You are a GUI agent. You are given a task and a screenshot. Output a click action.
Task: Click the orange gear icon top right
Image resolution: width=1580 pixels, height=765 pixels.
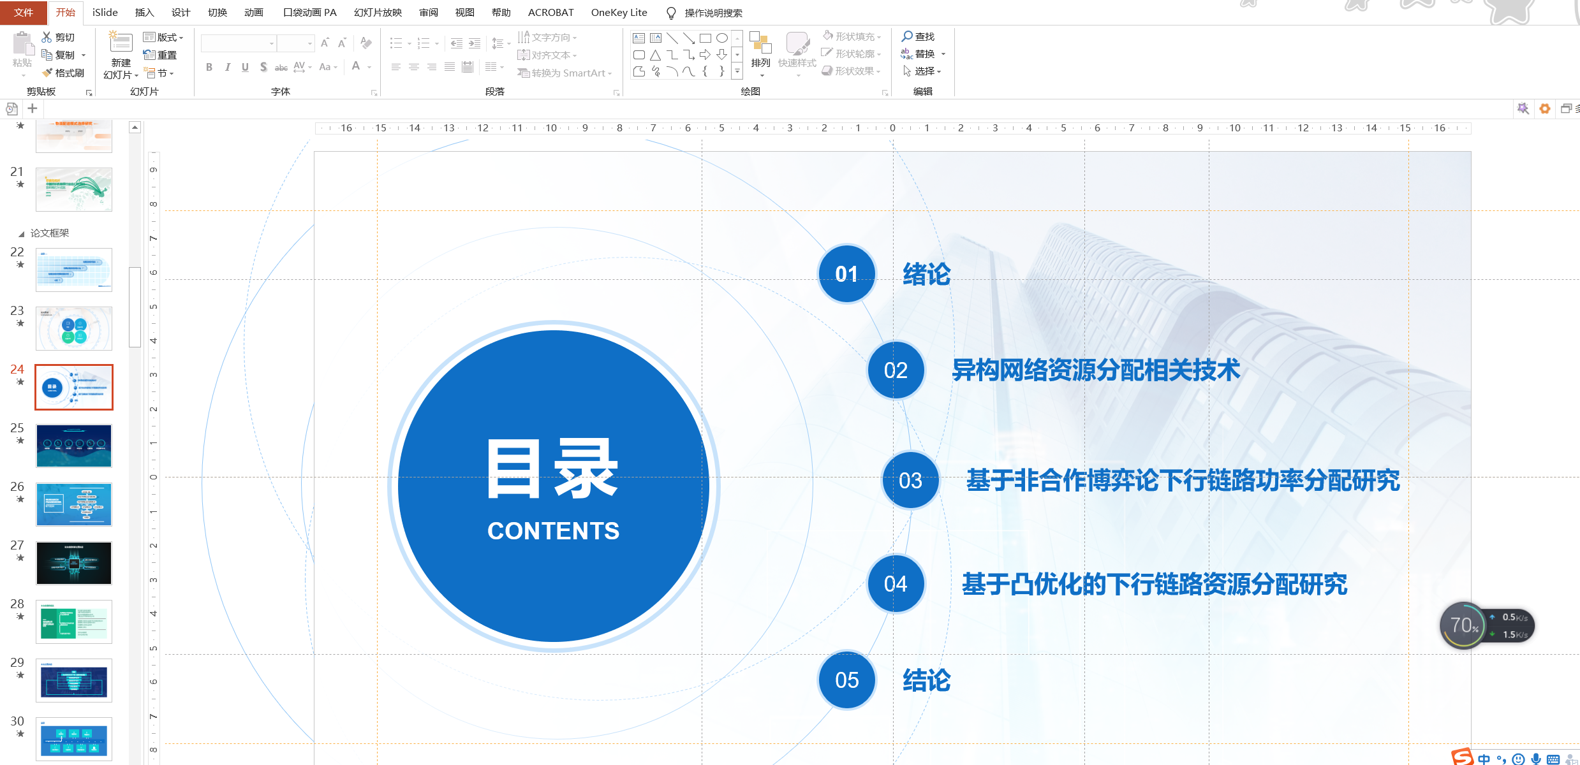[1544, 108]
